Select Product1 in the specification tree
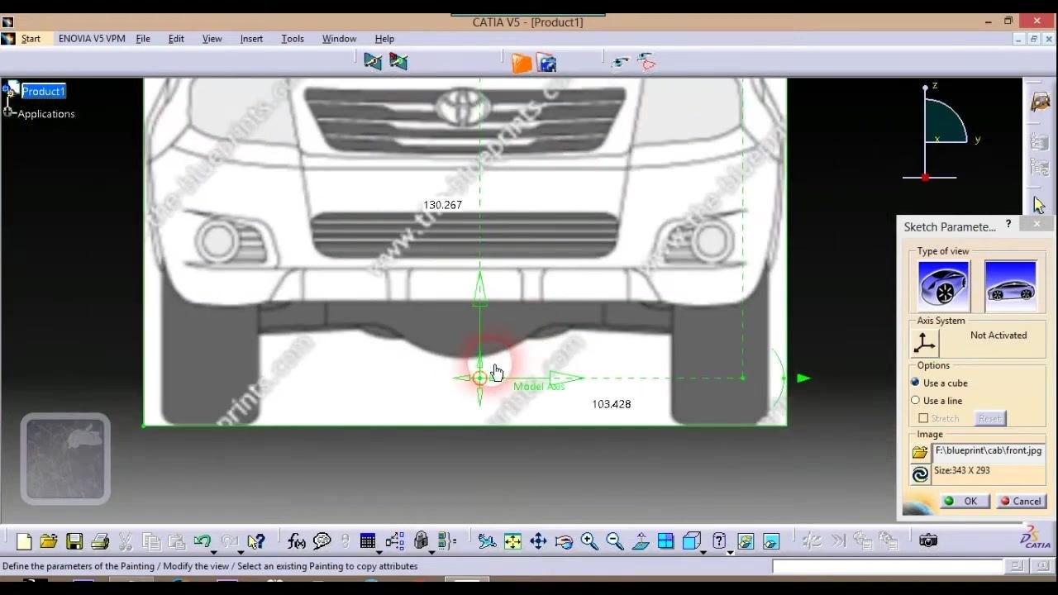The height and width of the screenshot is (595, 1058). (43, 91)
